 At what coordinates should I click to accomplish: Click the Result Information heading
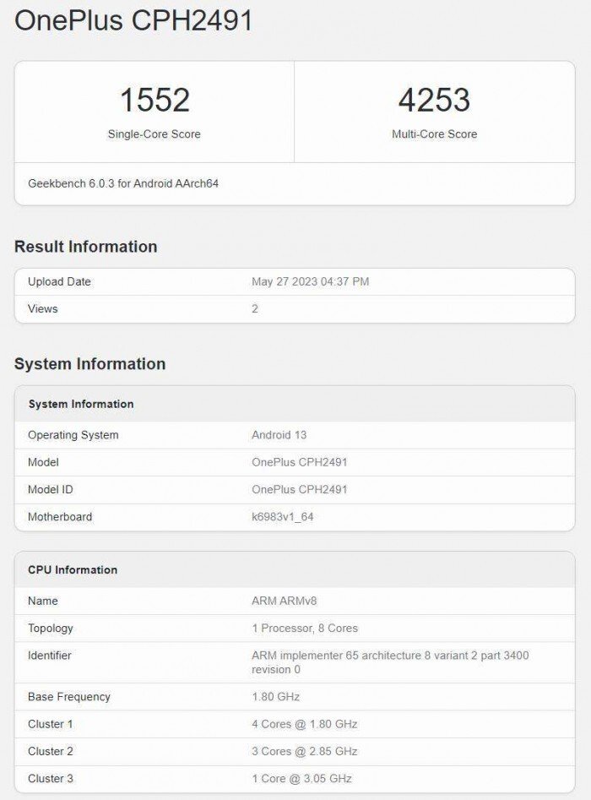tap(85, 247)
